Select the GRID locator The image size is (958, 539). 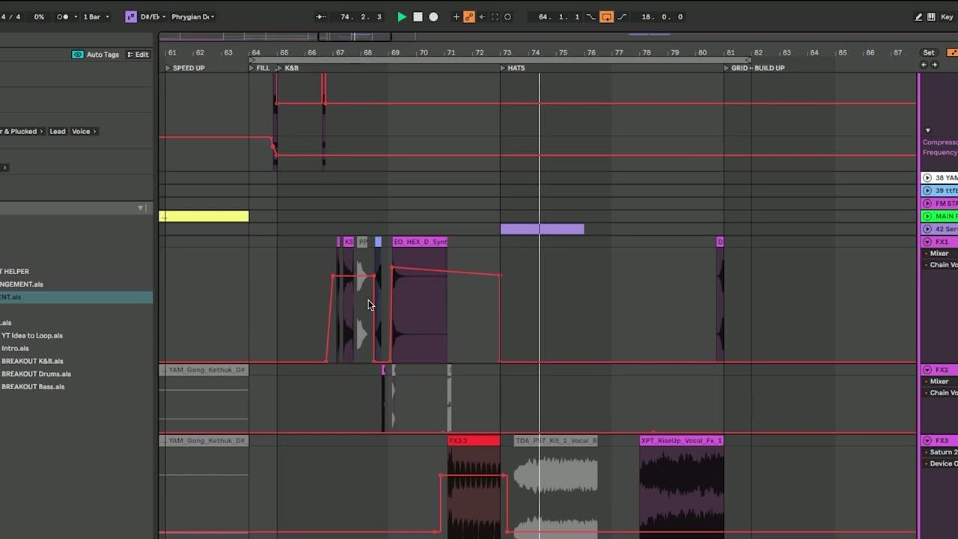736,68
